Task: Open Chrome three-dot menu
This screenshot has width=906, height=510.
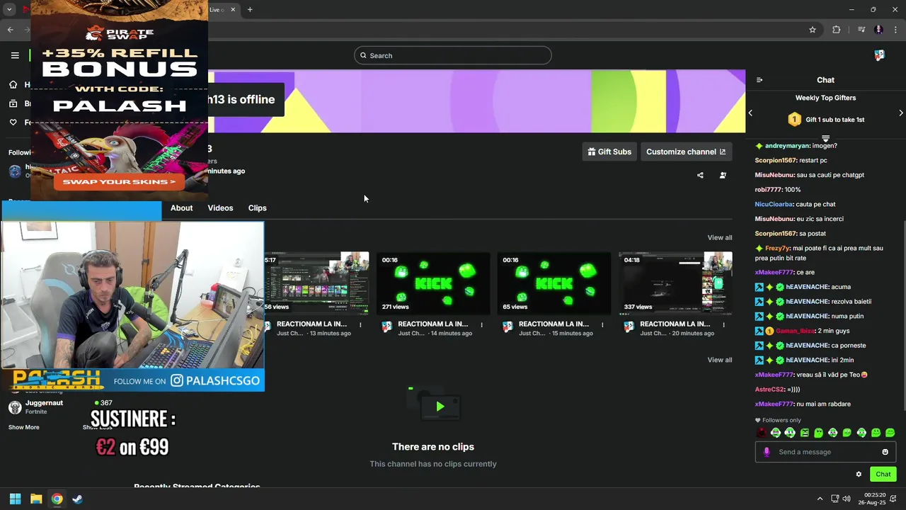Action: coord(896,30)
